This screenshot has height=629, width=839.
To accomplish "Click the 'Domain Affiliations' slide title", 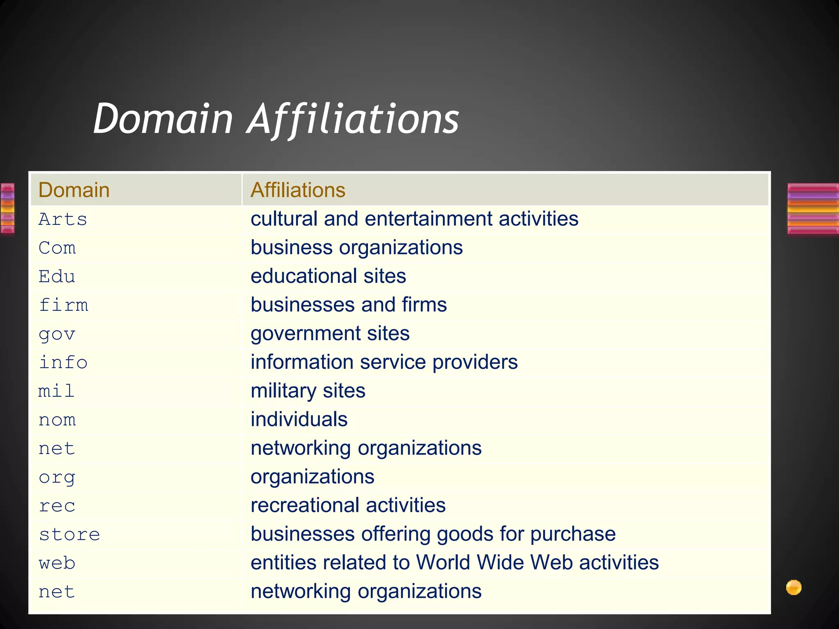I will click(x=276, y=119).
